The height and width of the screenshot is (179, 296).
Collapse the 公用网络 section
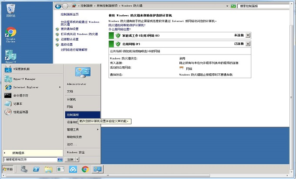click(248, 44)
